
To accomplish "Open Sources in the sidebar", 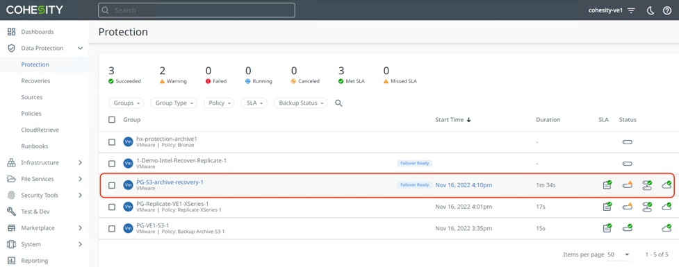I will [x=31, y=97].
